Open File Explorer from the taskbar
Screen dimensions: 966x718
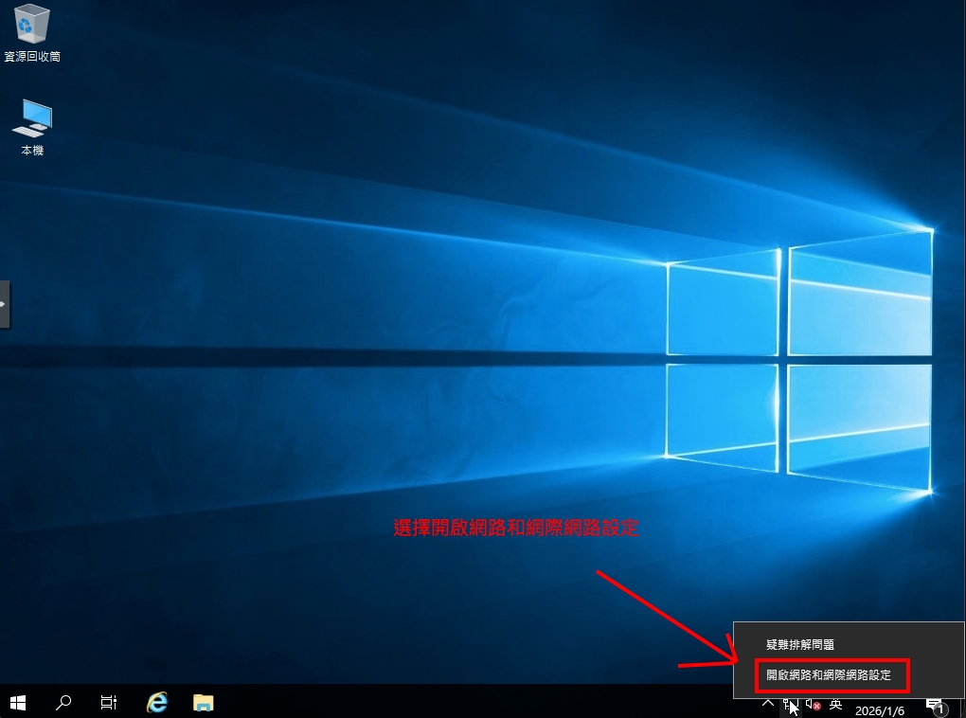tap(203, 702)
